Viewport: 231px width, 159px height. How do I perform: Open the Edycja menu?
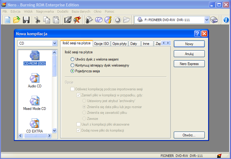[x=15, y=11]
